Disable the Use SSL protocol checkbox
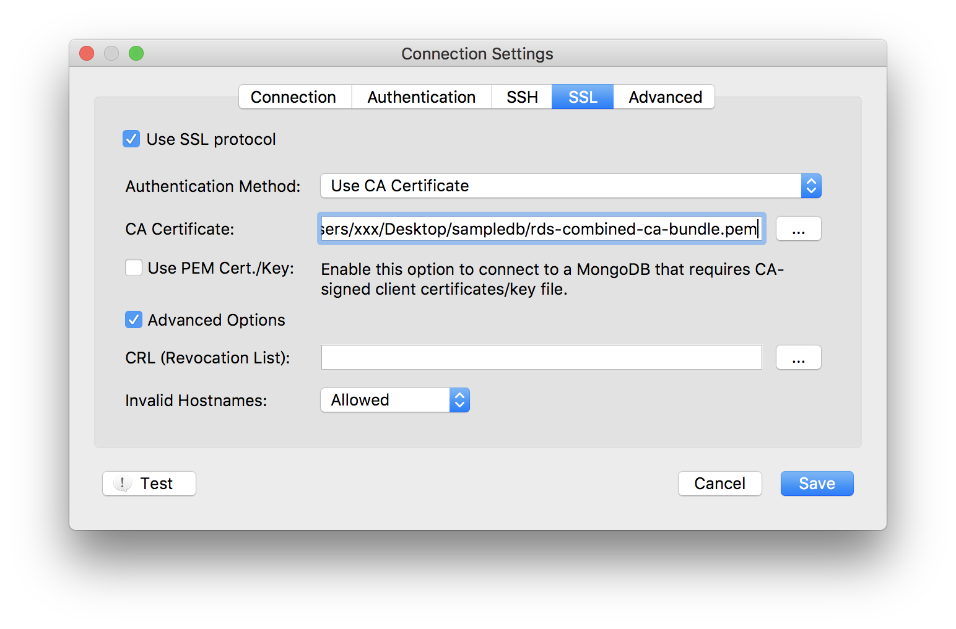 point(131,139)
